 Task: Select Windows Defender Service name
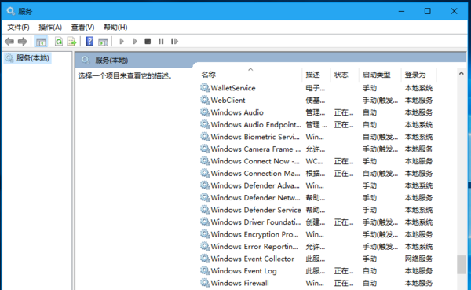[x=256, y=210]
